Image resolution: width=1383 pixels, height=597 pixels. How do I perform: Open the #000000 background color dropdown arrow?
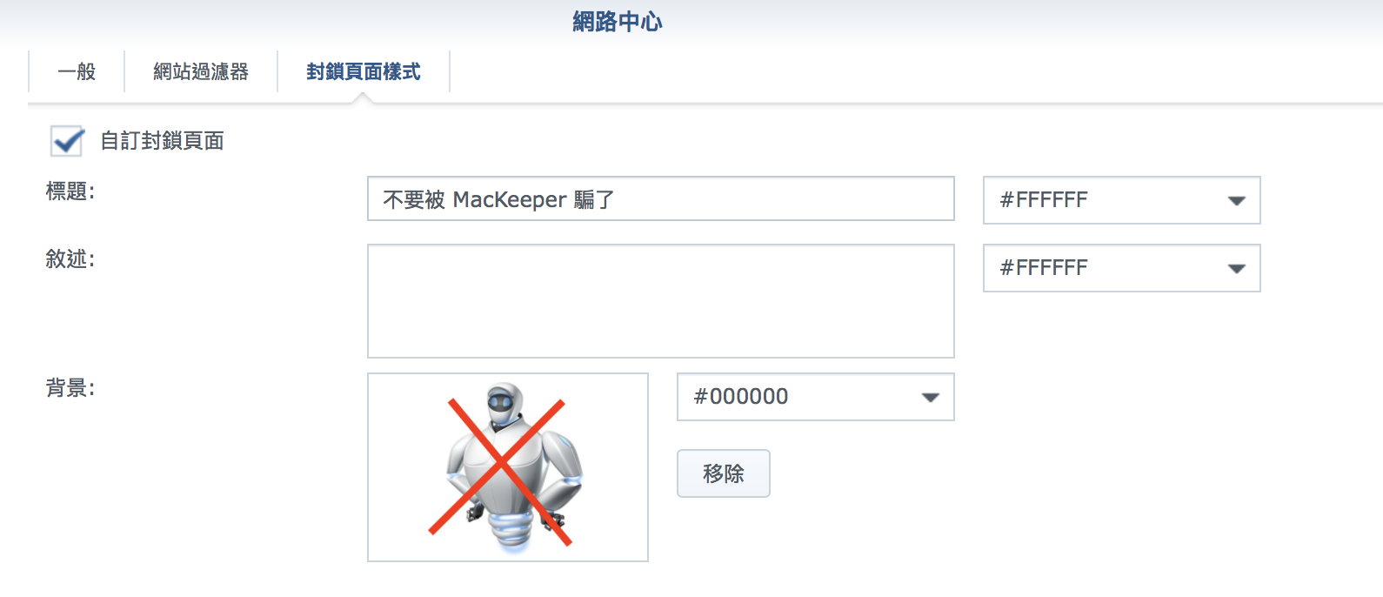(930, 397)
